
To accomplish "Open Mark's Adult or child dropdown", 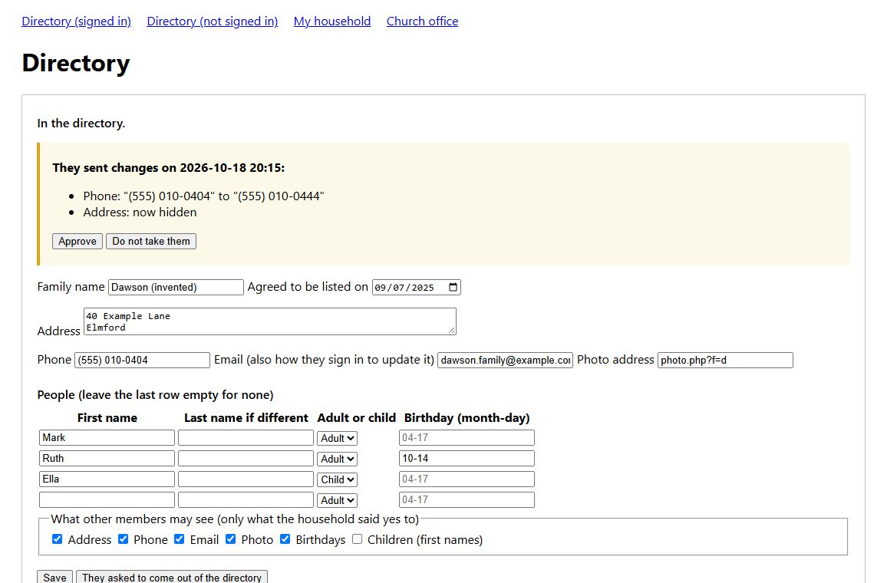I will (x=337, y=438).
